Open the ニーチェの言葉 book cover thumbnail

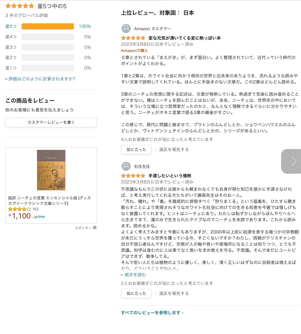(51, 170)
